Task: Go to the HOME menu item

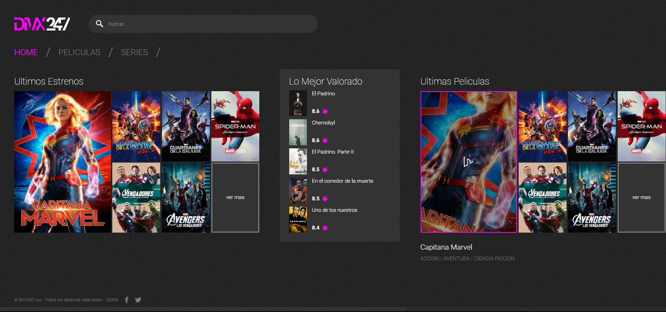Action: click(x=26, y=52)
